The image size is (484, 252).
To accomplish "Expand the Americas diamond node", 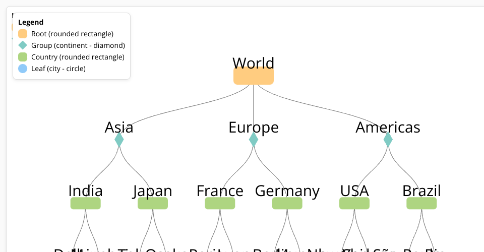I will point(388,139).
